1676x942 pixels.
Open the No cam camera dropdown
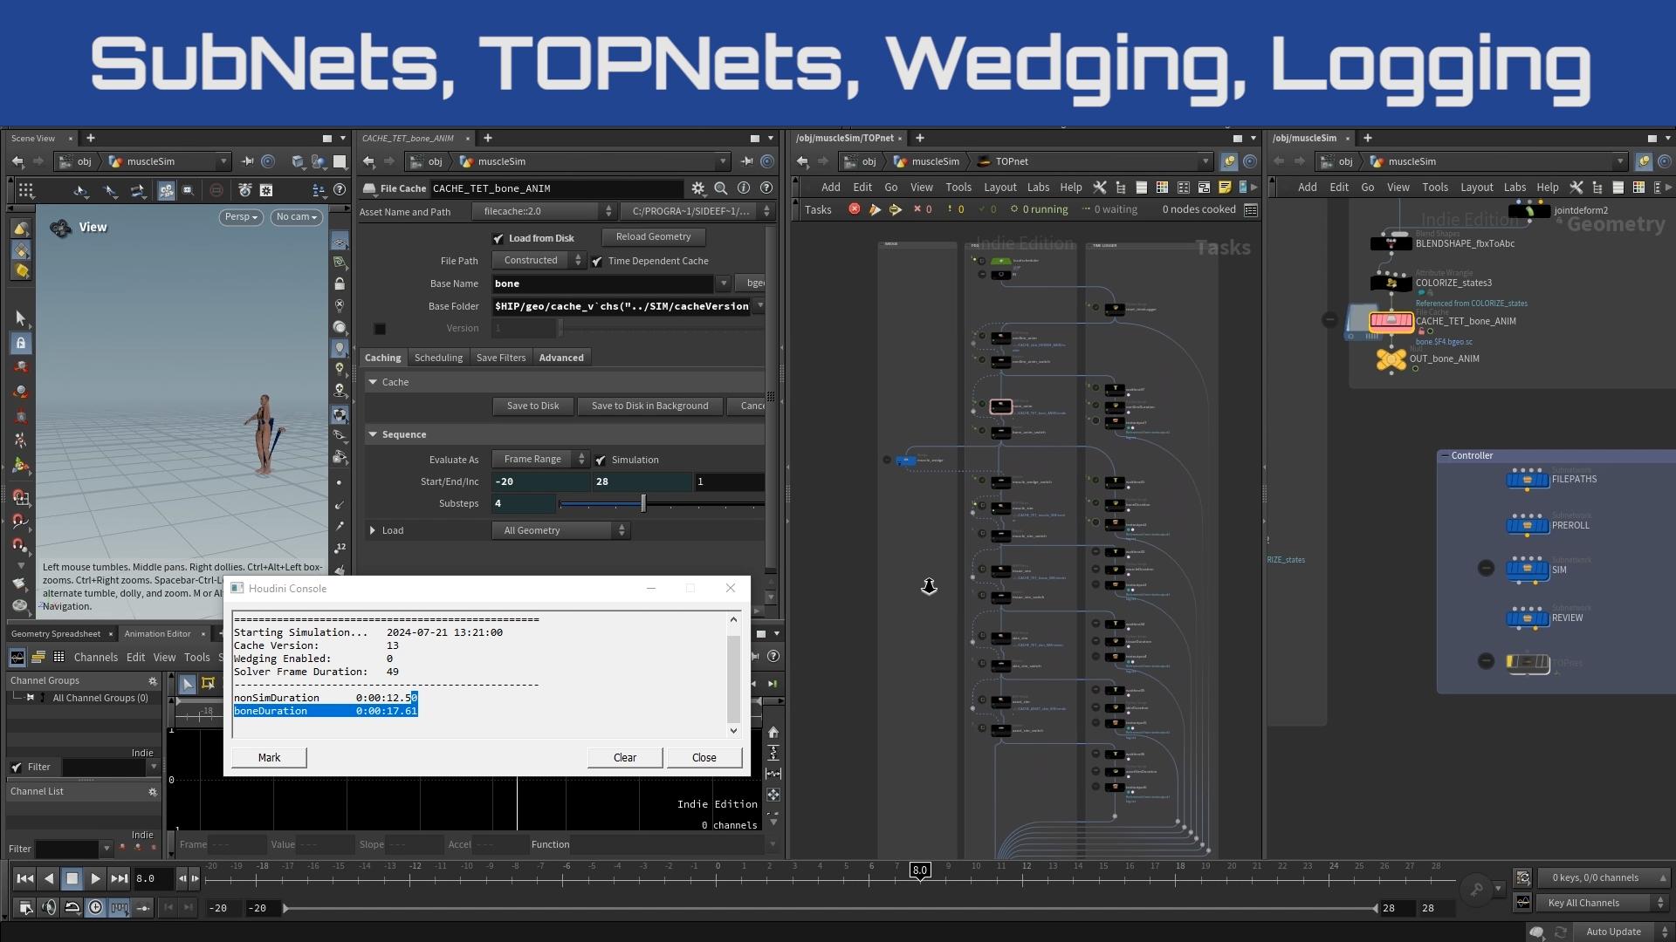pyautogui.click(x=297, y=217)
